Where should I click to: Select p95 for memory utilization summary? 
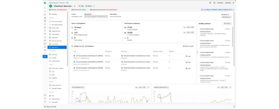192,32
